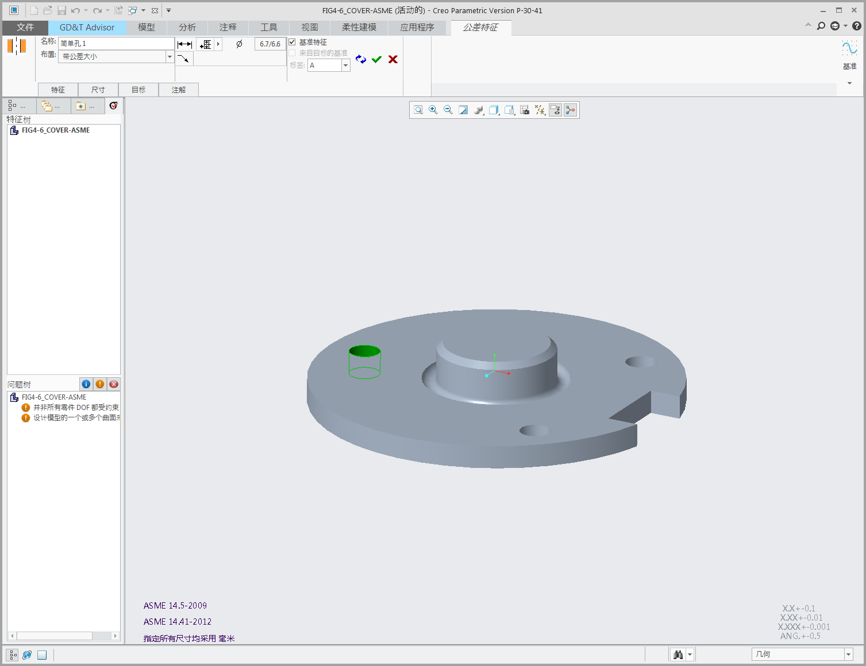Show error messages in issue tree

pos(114,384)
